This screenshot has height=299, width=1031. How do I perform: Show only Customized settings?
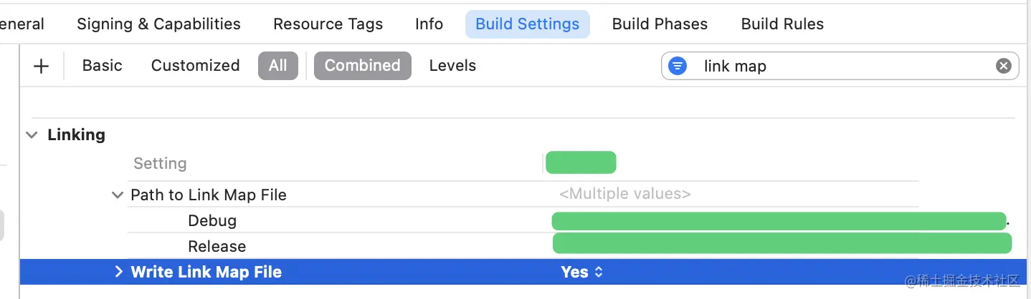pos(196,66)
